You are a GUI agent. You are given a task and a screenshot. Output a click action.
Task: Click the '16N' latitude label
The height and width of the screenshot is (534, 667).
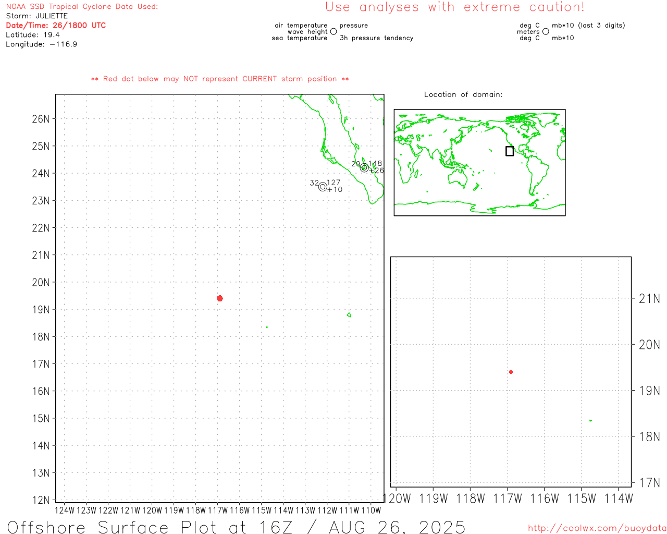tap(41, 391)
